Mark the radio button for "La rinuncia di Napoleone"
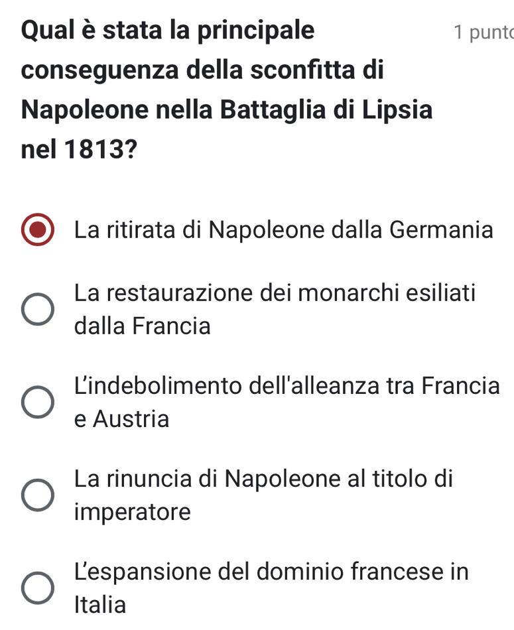 pyautogui.click(x=37, y=495)
